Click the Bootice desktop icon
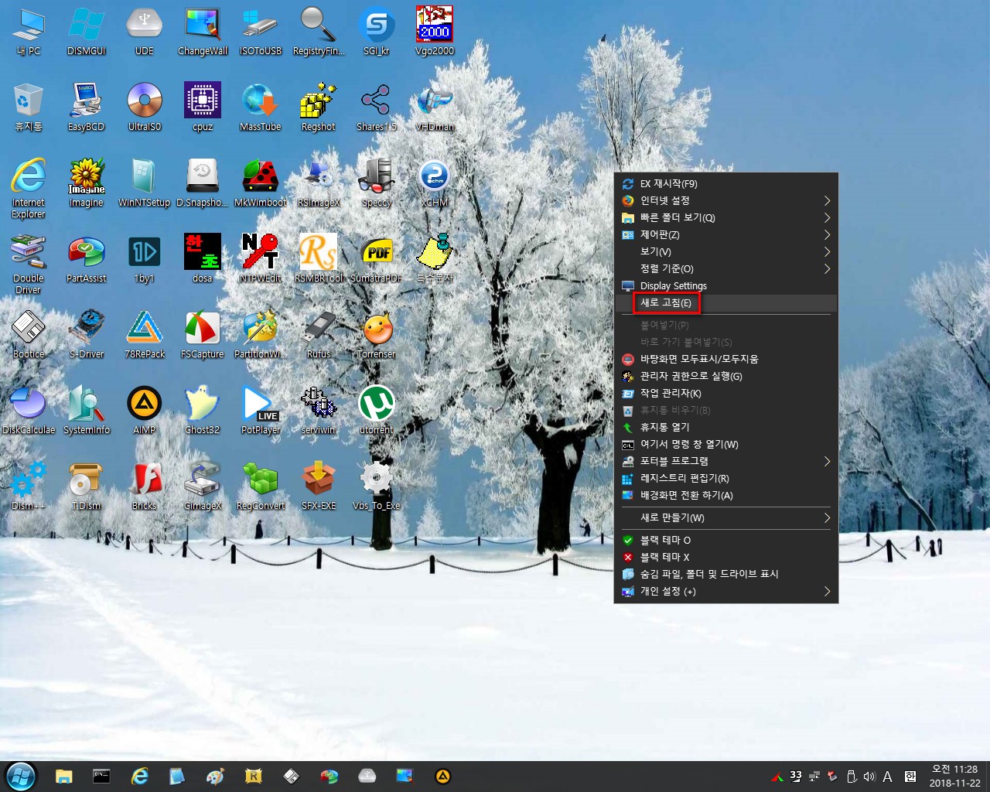Viewport: 990px width, 792px height. click(x=29, y=334)
